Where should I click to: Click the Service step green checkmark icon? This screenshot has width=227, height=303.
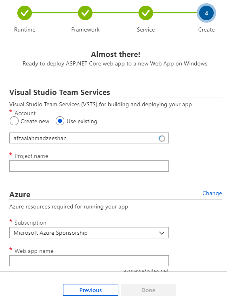coord(146,13)
